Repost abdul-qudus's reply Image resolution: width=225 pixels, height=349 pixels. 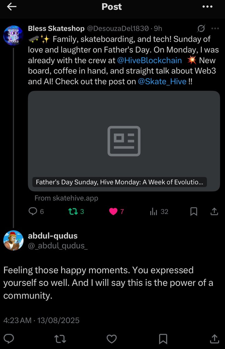(x=60, y=339)
